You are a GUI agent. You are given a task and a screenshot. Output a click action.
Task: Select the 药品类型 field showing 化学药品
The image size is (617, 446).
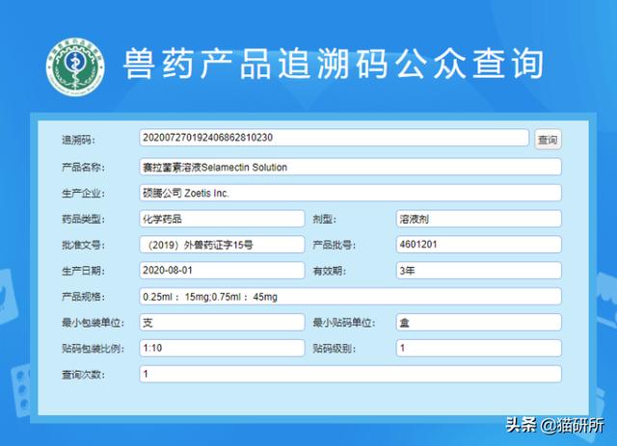click(222, 219)
